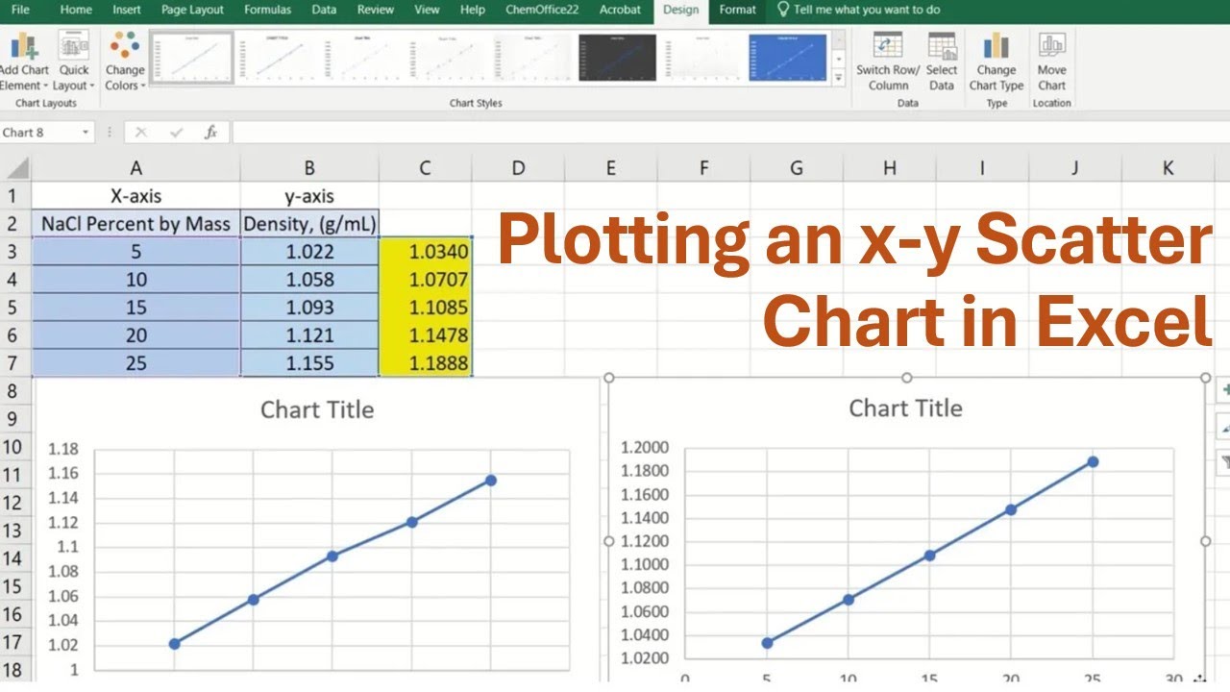Click the Tell me what you want to do box
This screenshot has height=692, width=1230.
pos(858,10)
